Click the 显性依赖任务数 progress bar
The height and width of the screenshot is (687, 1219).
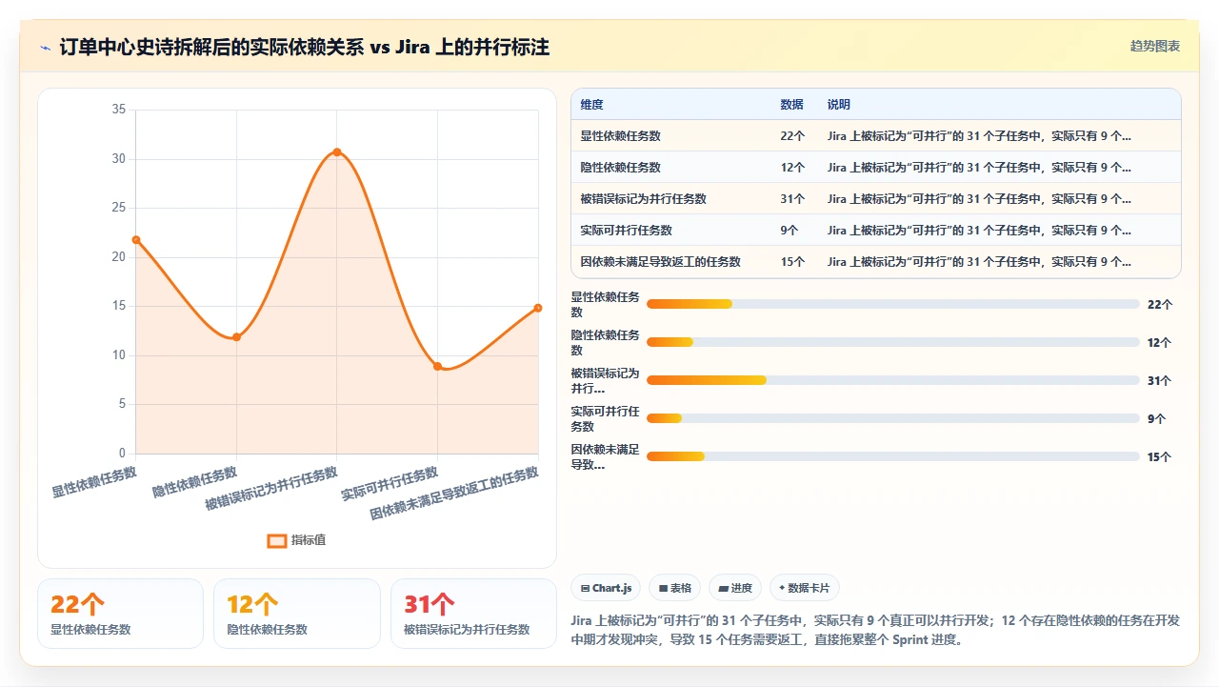[893, 304]
